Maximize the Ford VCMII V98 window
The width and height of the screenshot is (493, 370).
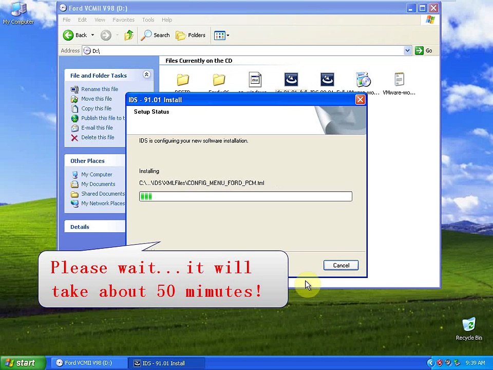point(423,8)
